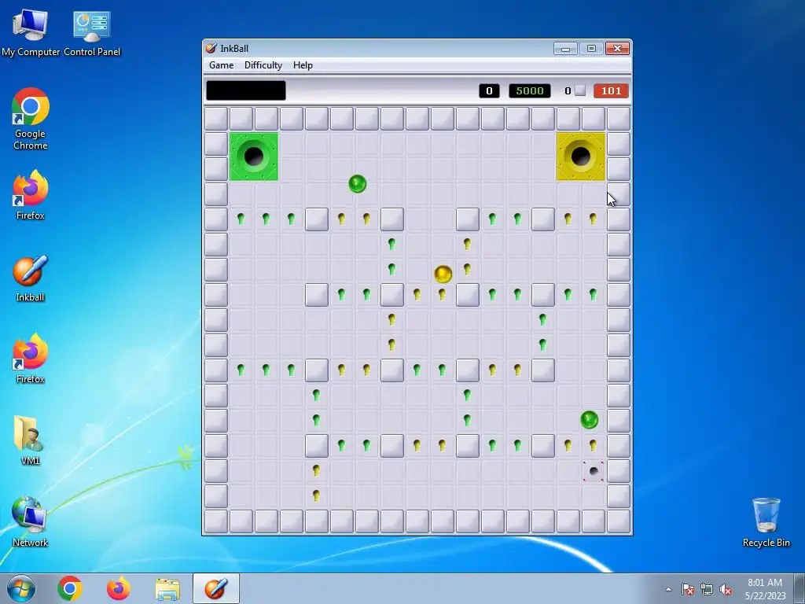Image resolution: width=805 pixels, height=604 pixels.
Task: Select the Google Chrome desktop shortcut
Action: click(31, 120)
